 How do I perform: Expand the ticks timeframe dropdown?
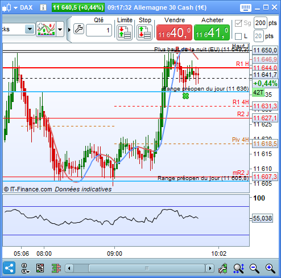click(30, 29)
